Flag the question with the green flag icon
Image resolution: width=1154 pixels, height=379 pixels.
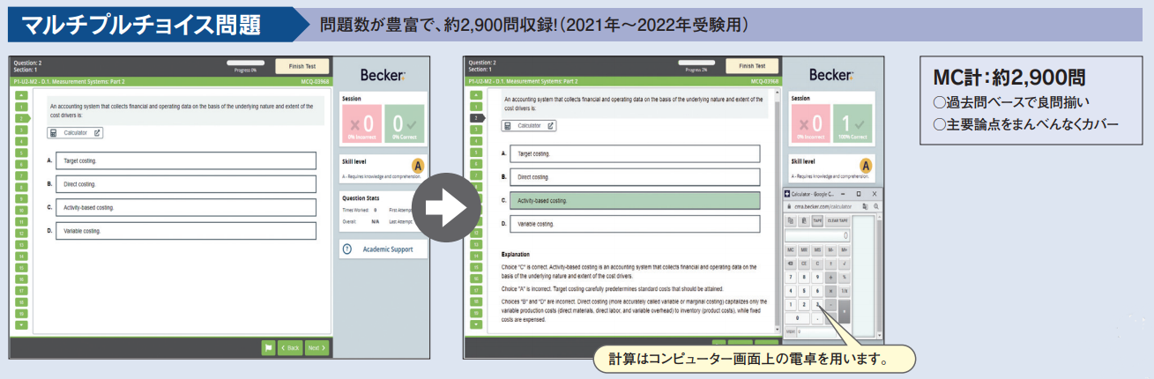[x=268, y=347]
